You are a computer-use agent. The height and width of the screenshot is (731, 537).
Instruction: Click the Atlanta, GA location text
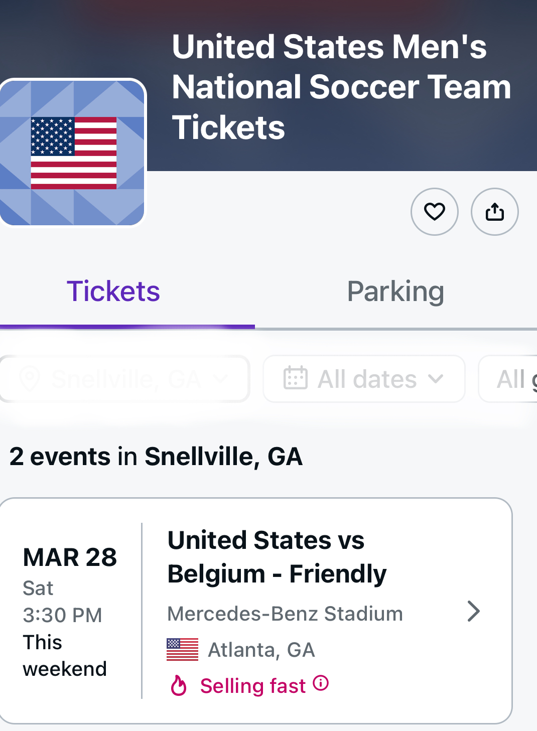tap(261, 650)
